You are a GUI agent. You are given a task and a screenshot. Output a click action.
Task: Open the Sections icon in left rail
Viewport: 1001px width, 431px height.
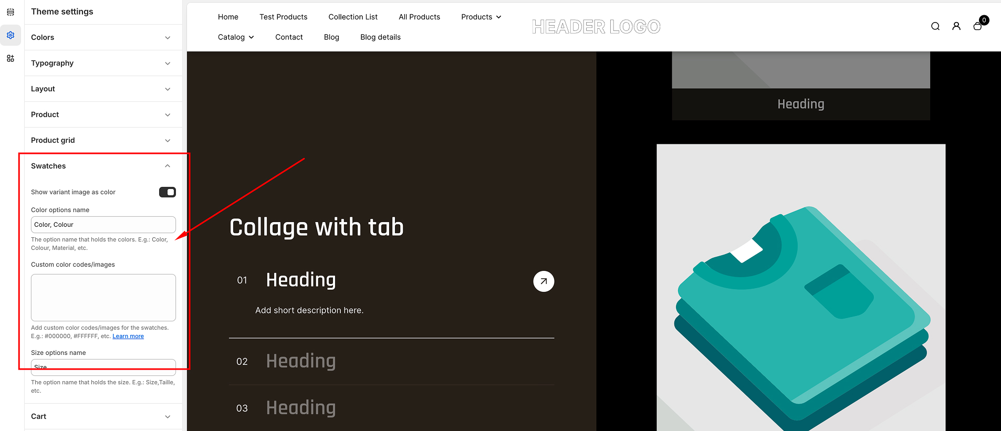pos(11,12)
